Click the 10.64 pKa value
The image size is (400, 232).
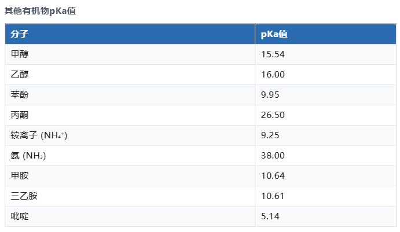273,176
